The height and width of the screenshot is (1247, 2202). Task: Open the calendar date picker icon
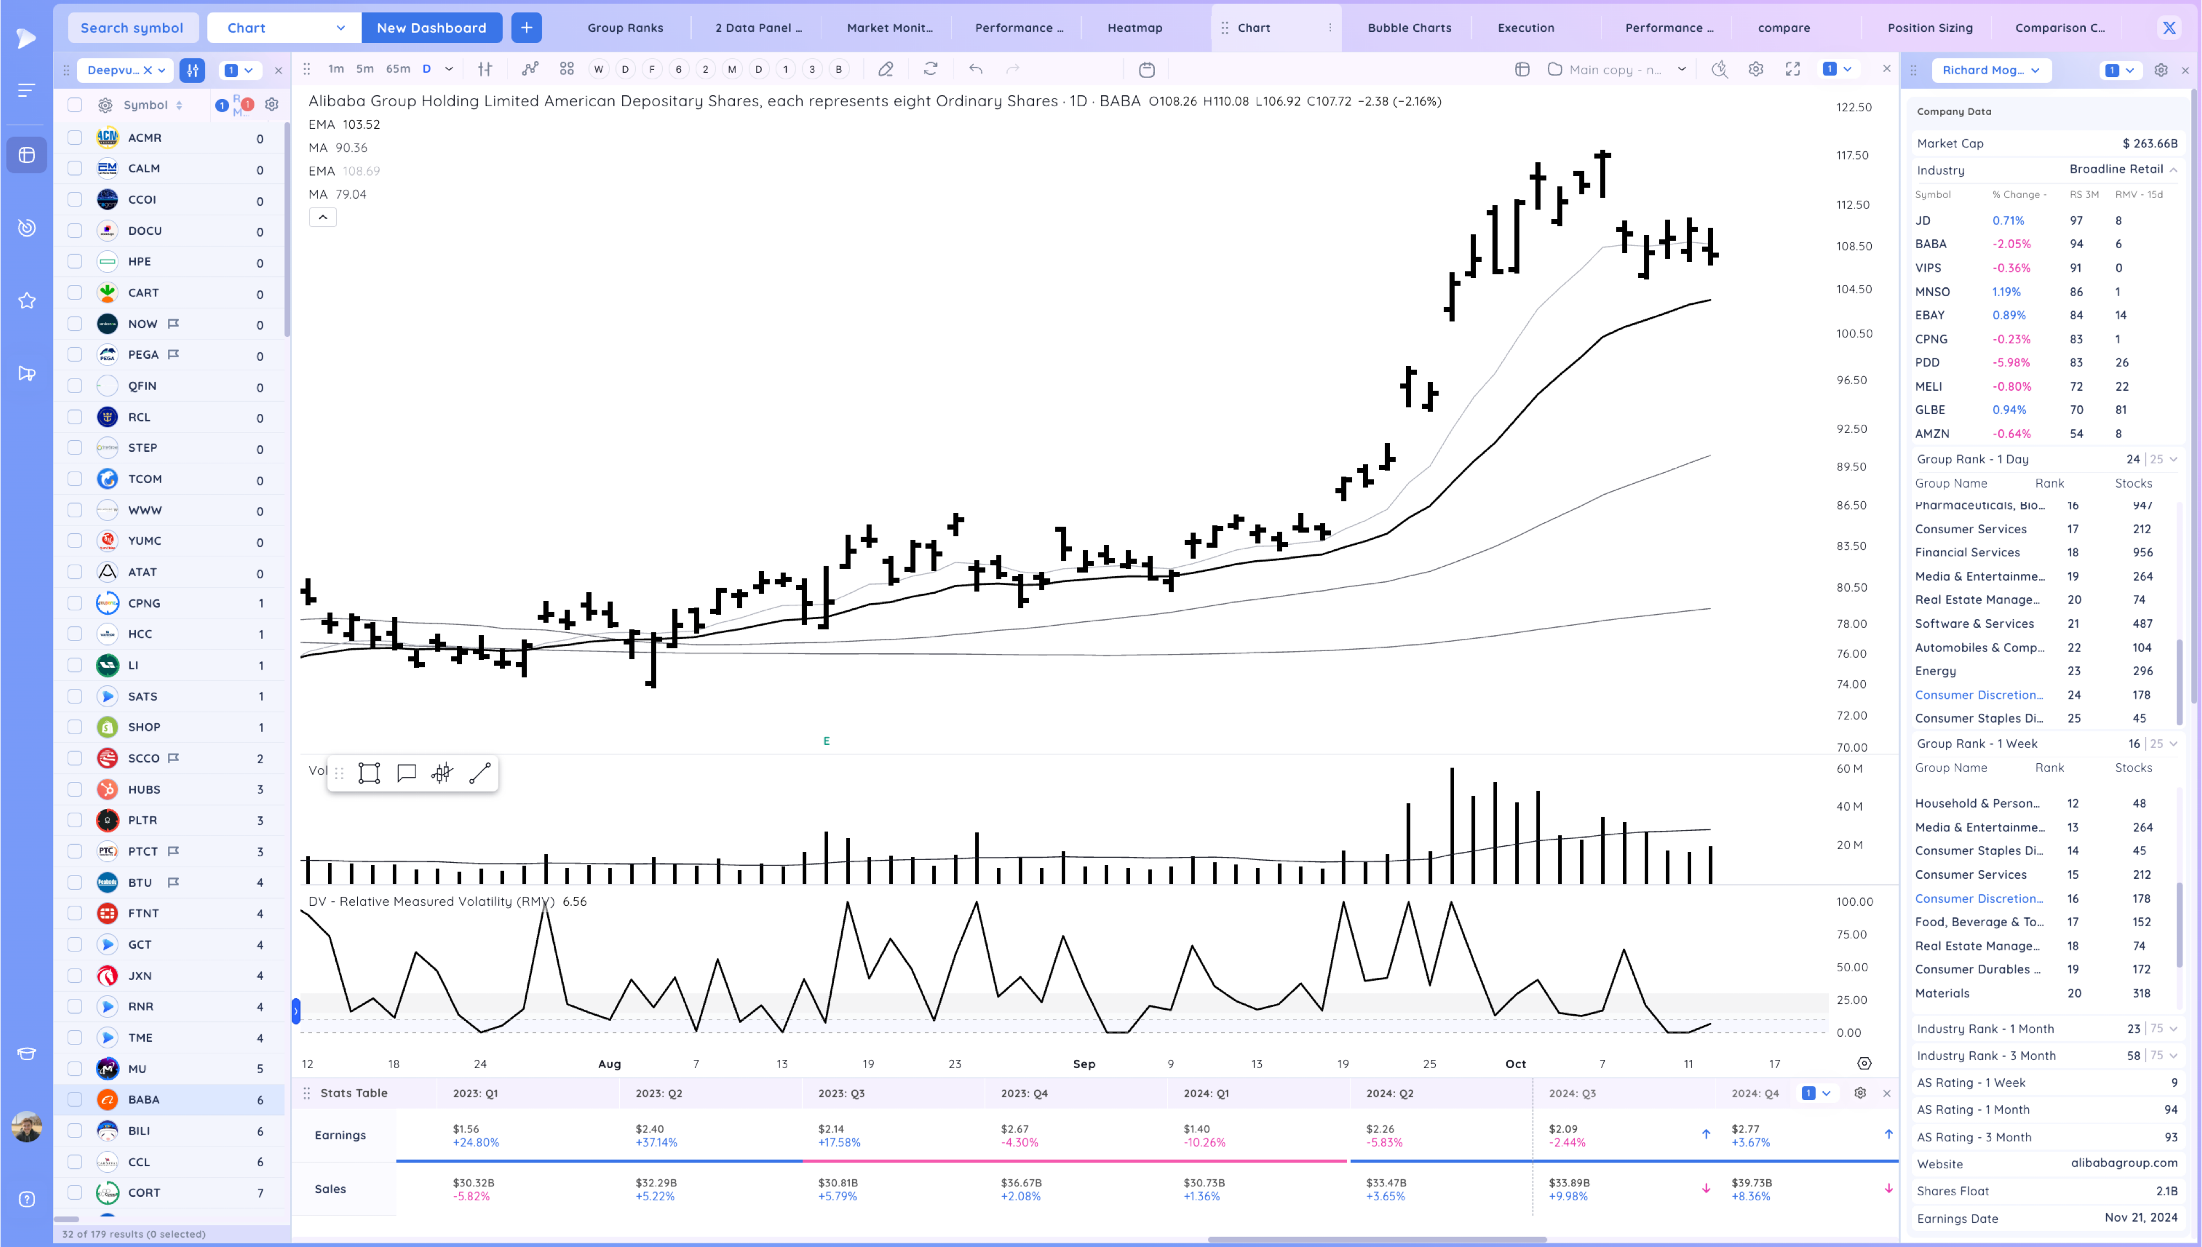[x=1147, y=69]
